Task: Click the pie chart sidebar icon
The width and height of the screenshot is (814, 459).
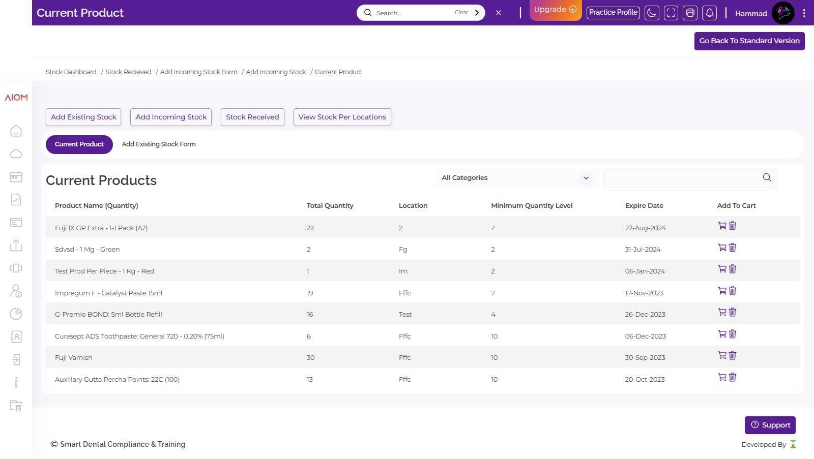Action: (16, 314)
